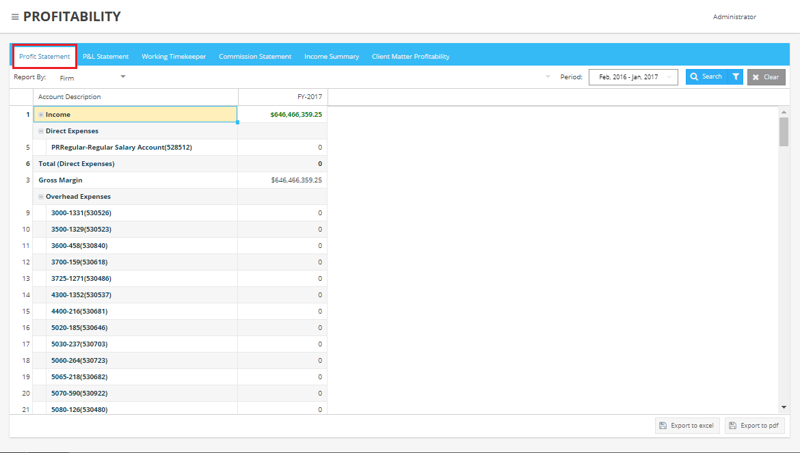
Task: Open the Working Timekeeper tab
Action: click(x=174, y=57)
